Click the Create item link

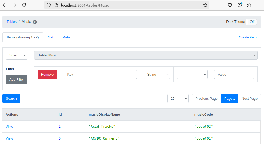tap(248, 37)
